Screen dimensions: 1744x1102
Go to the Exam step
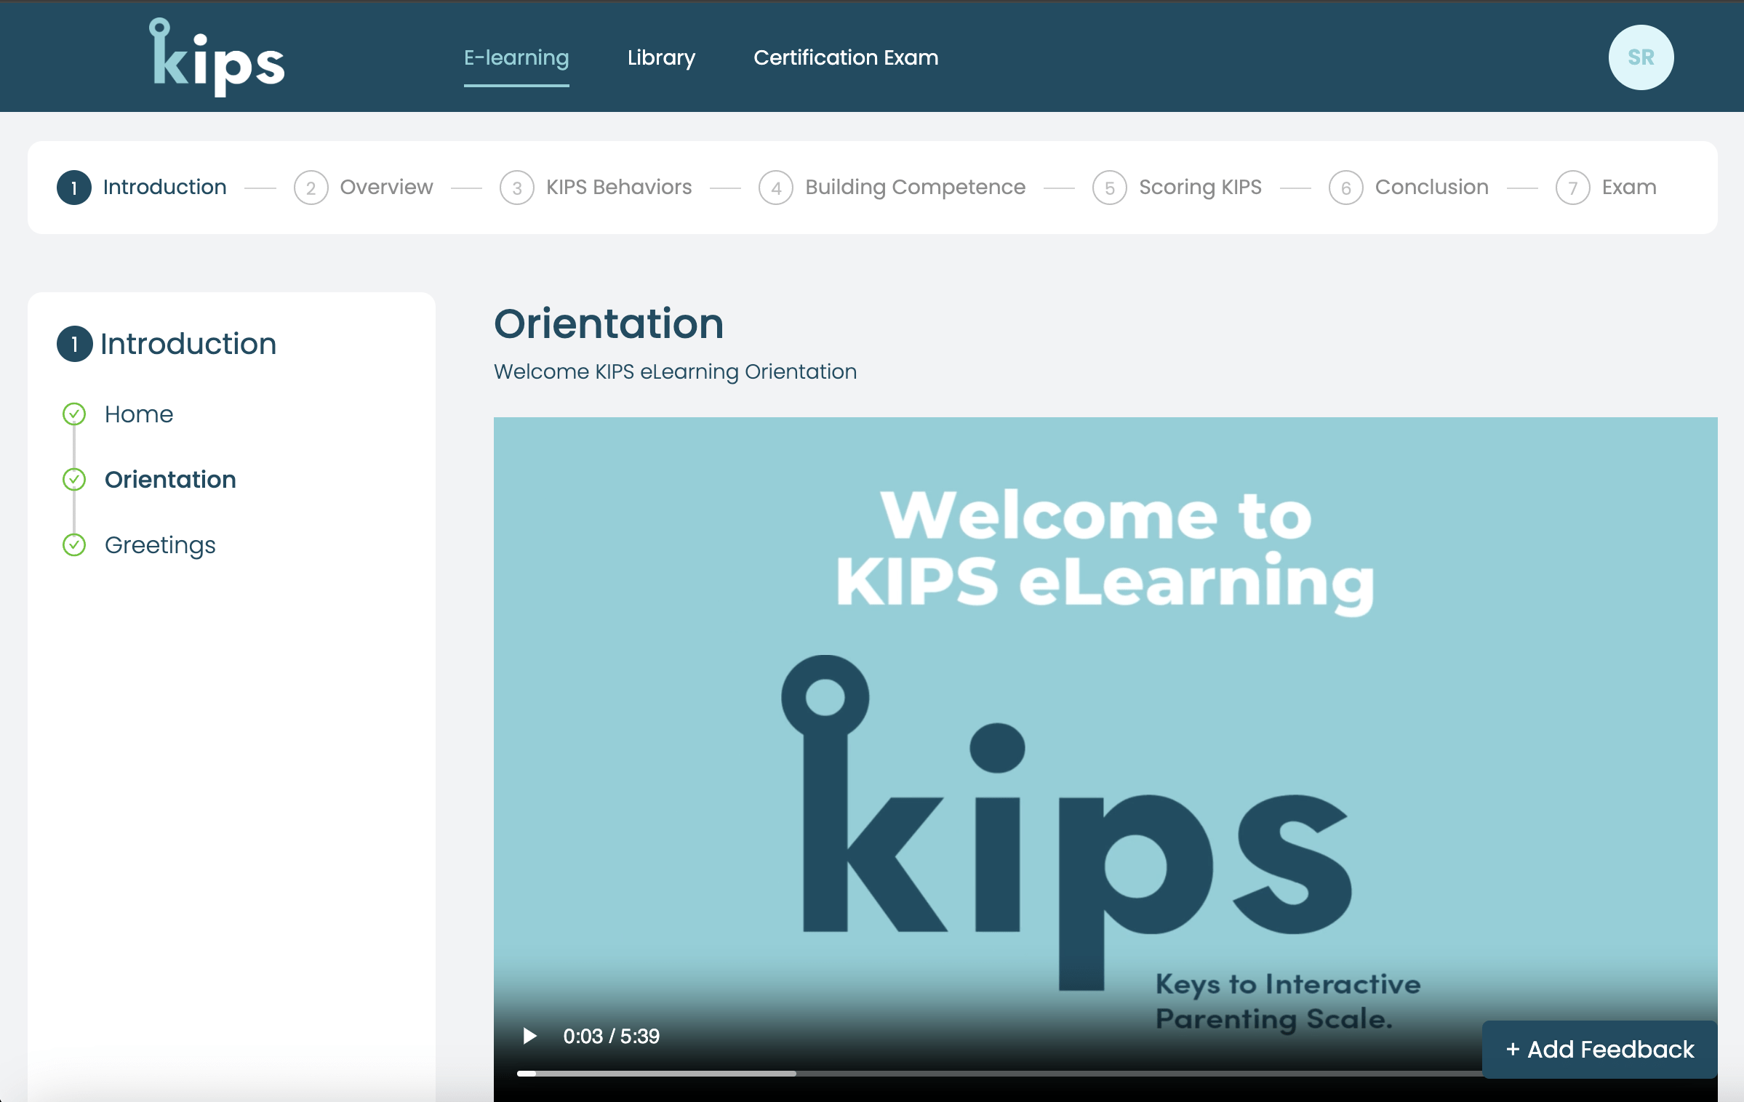pos(1629,188)
